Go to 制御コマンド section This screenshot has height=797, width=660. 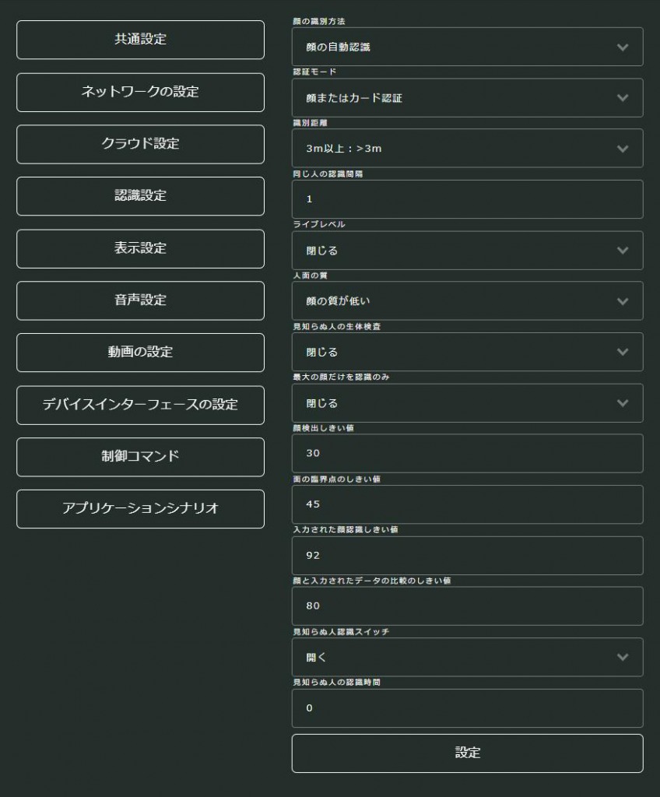click(x=140, y=457)
